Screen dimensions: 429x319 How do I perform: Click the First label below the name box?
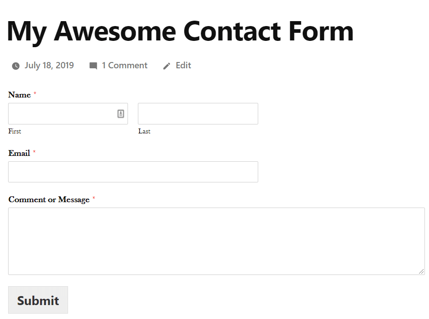[x=14, y=131]
